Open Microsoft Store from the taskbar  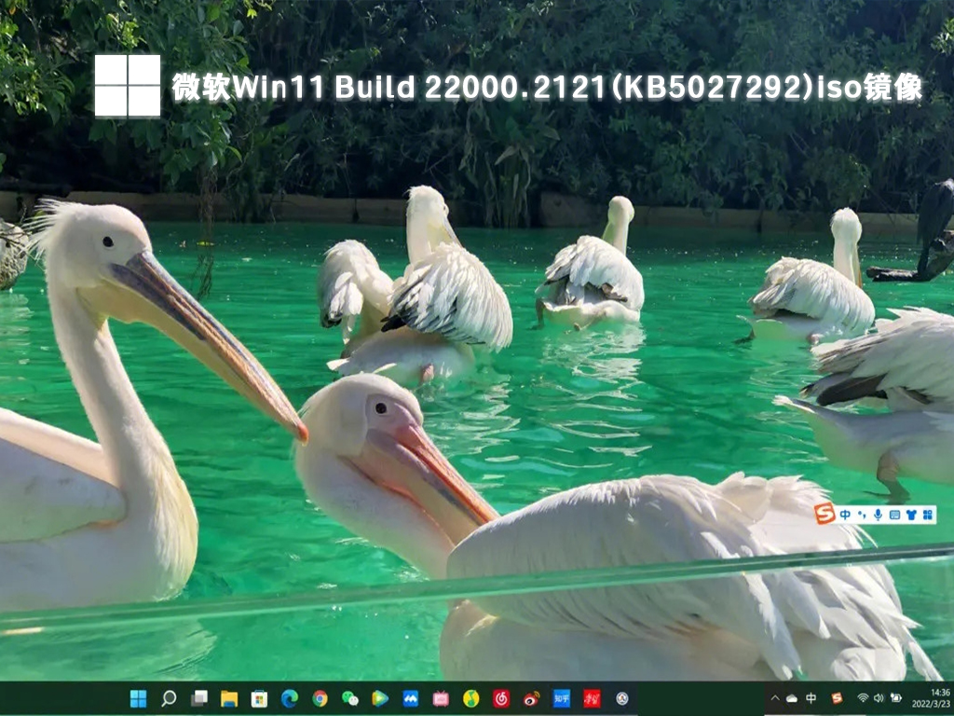point(259,698)
